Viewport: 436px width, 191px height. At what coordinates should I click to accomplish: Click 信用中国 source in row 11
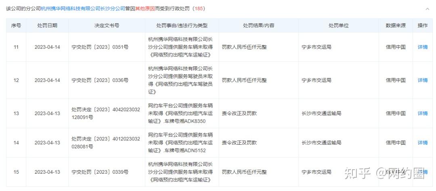pos(395,47)
